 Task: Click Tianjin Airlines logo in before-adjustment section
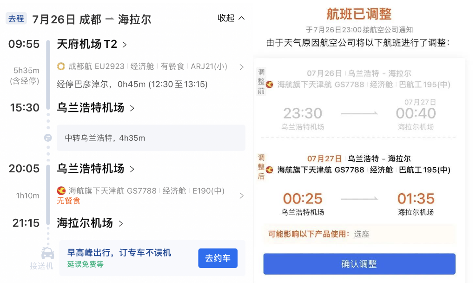[x=270, y=85]
